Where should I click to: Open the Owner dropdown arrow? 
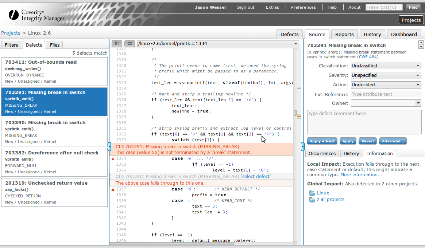[x=418, y=103]
